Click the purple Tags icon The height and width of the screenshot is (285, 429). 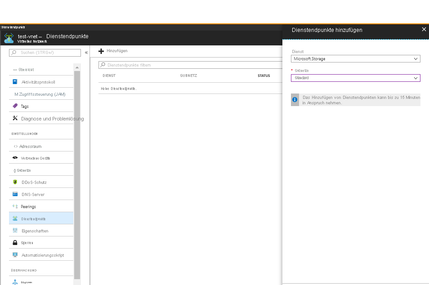coord(15,106)
